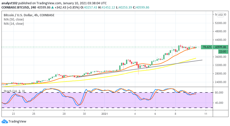Click the 28 date on time axis
Image resolution: width=230 pixels, height=126 pixels.
pyautogui.click(x=64, y=114)
